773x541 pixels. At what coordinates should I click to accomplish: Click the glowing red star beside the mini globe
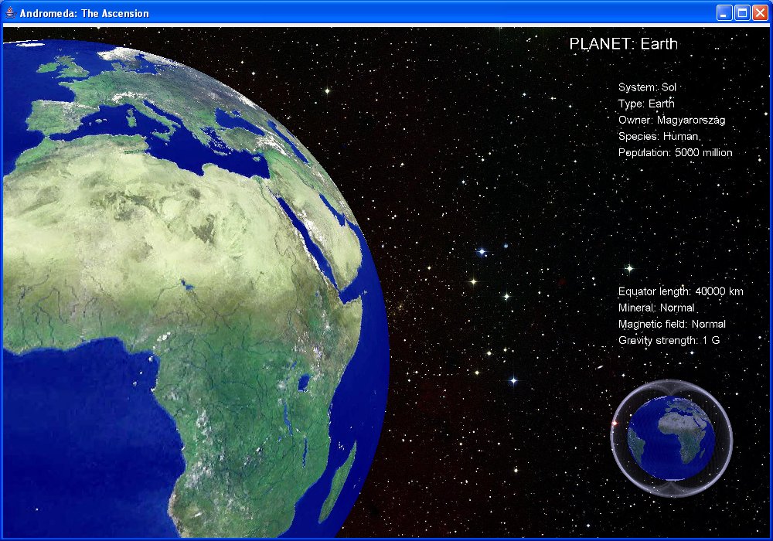pos(616,424)
